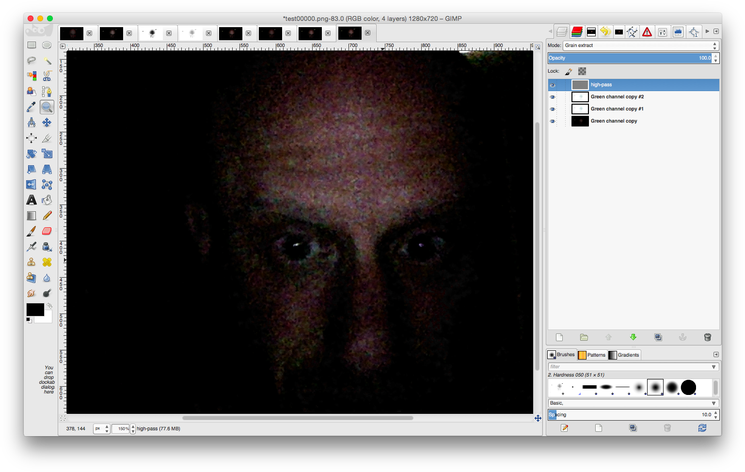The width and height of the screenshot is (745, 472).
Task: Select the Paintbrush tool
Action: pyautogui.click(x=32, y=231)
